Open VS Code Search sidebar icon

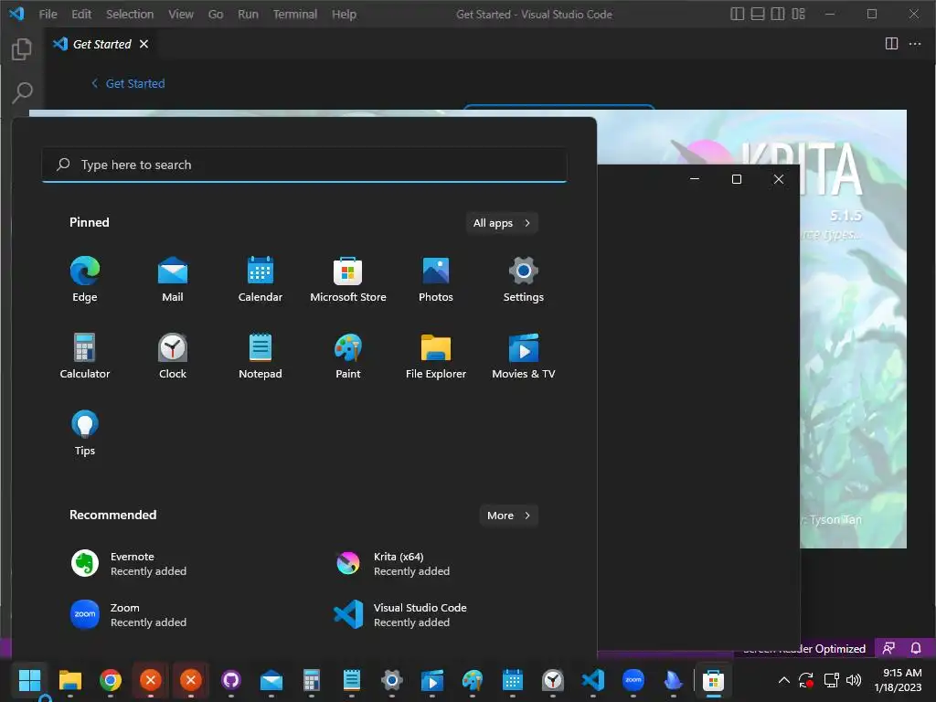tap(22, 92)
